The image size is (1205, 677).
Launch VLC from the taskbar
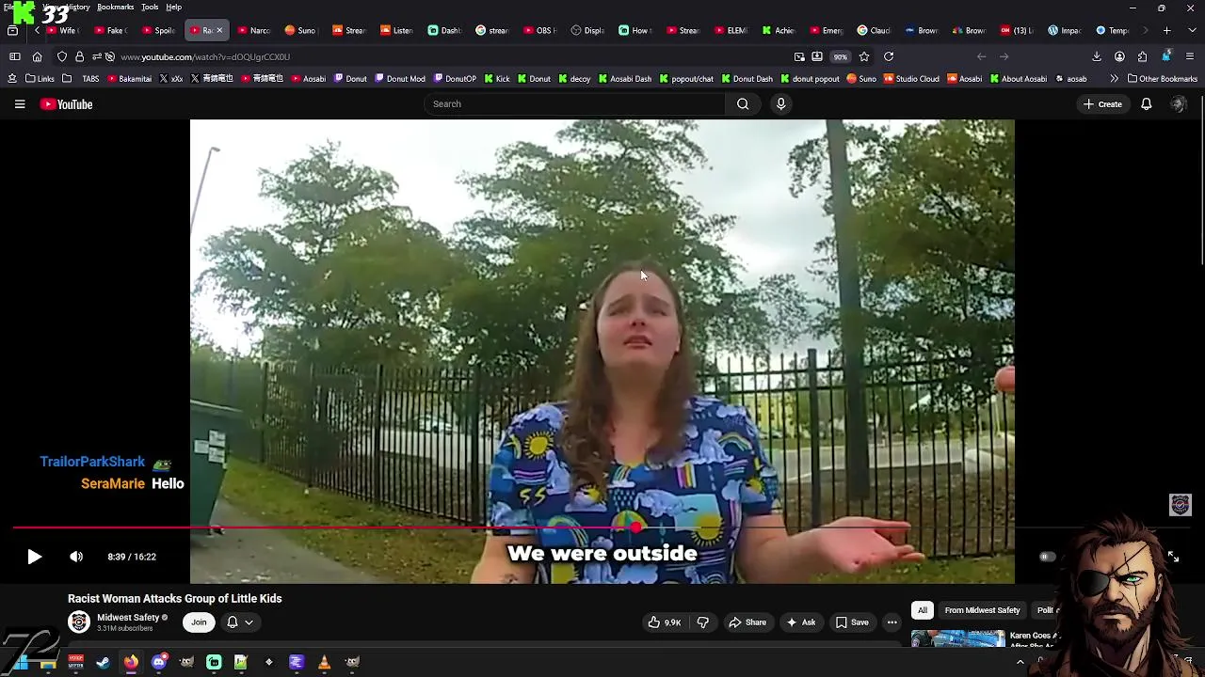(324, 663)
